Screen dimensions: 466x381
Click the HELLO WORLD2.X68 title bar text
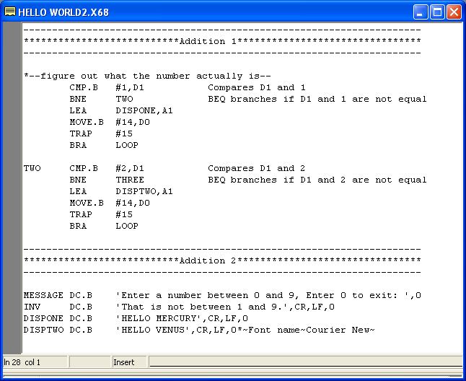tap(63, 12)
